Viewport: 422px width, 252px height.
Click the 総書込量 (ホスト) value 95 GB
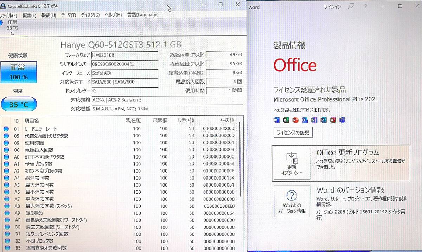[225, 64]
